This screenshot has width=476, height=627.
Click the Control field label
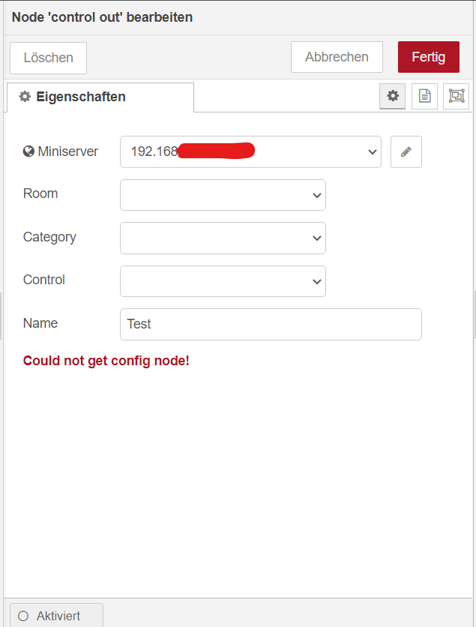click(44, 280)
